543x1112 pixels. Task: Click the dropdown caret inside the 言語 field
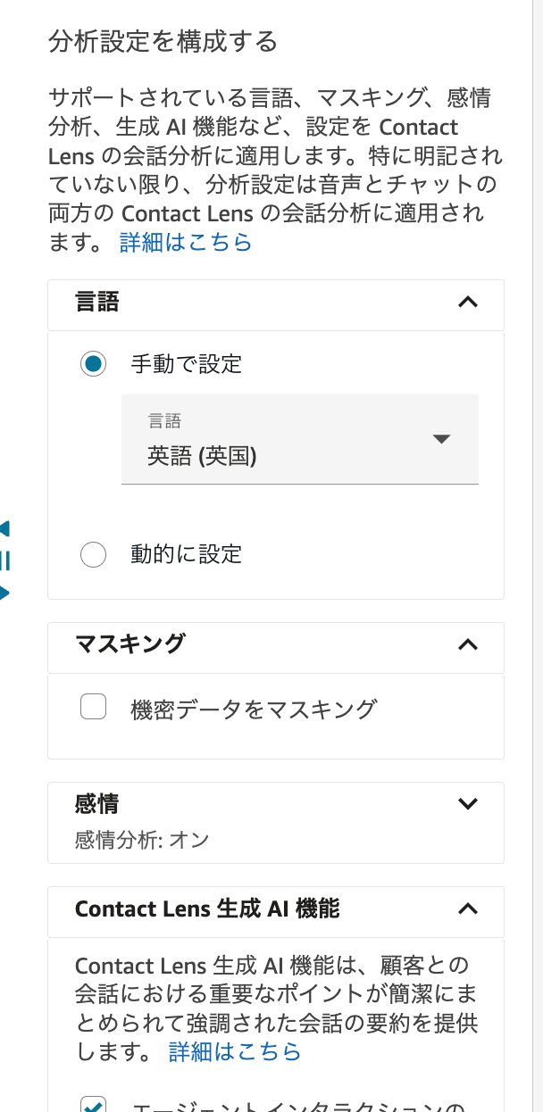441,439
